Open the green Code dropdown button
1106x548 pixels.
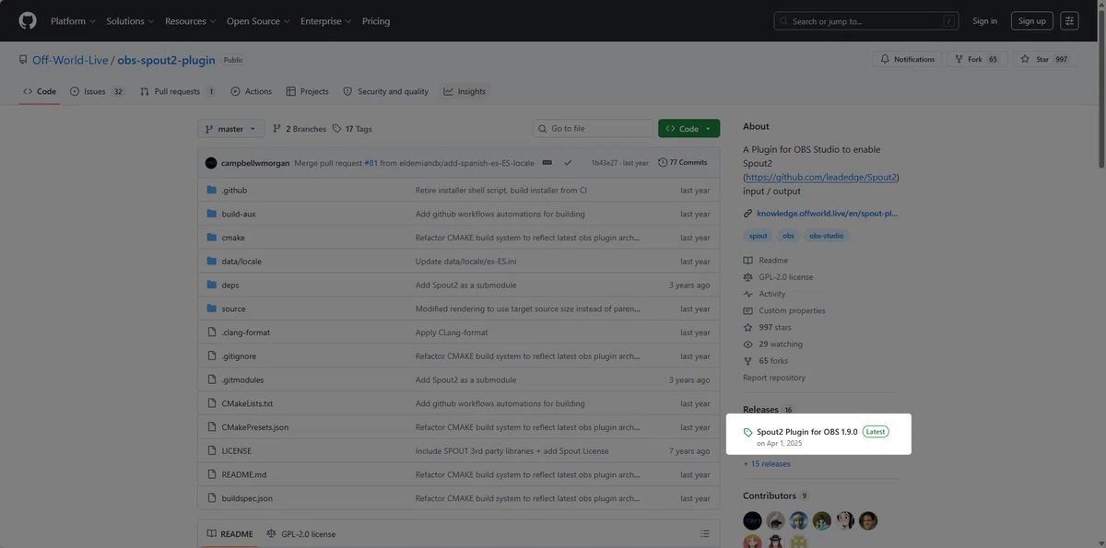pyautogui.click(x=688, y=129)
